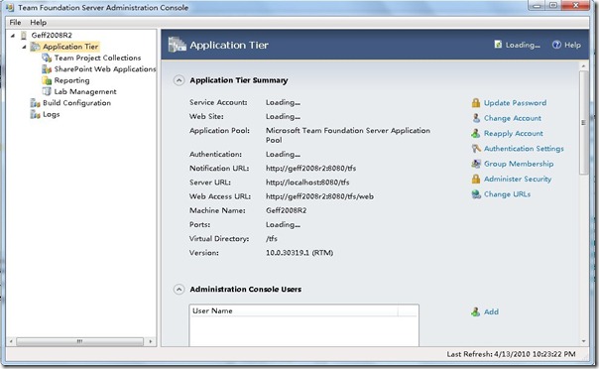This screenshot has width=599, height=369.
Task: Collapse the Application Tier Summary section
Action: [179, 80]
